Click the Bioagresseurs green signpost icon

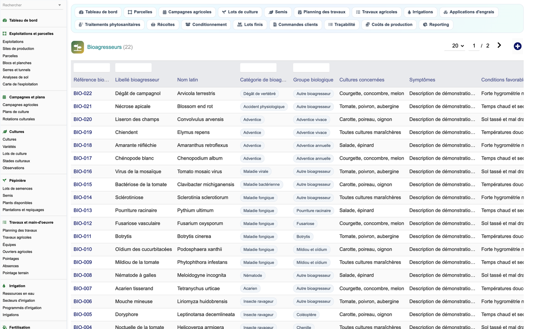coord(77,47)
